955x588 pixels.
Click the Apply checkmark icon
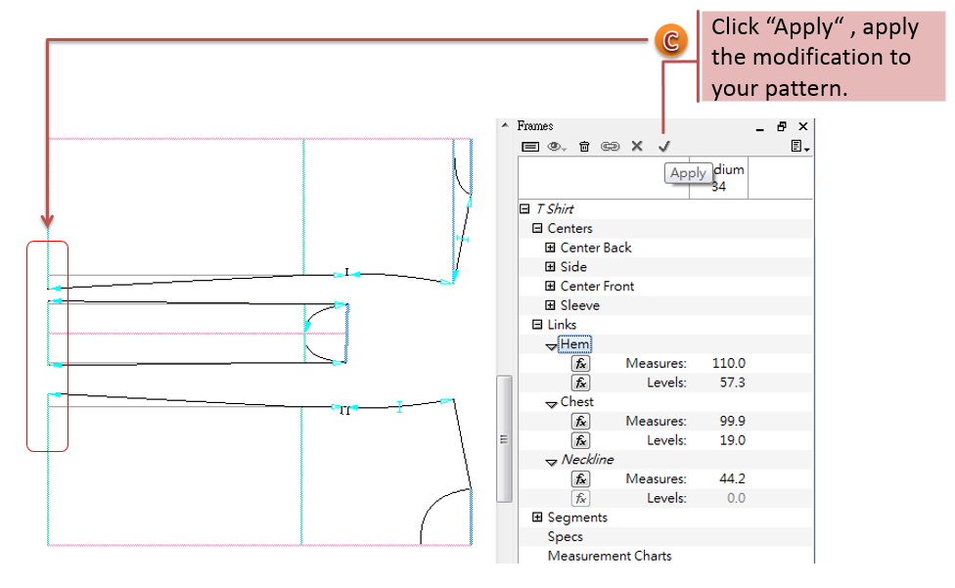point(664,146)
